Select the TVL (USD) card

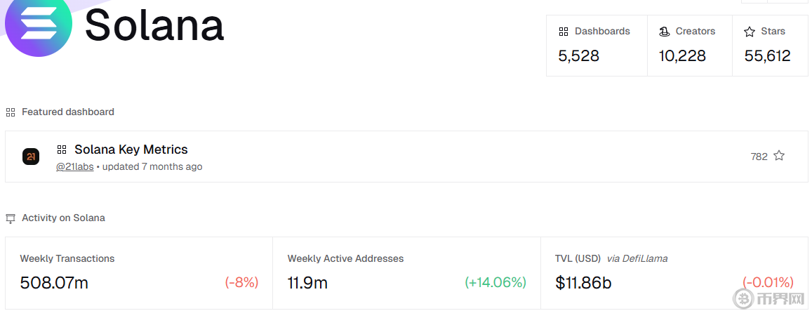click(x=674, y=272)
